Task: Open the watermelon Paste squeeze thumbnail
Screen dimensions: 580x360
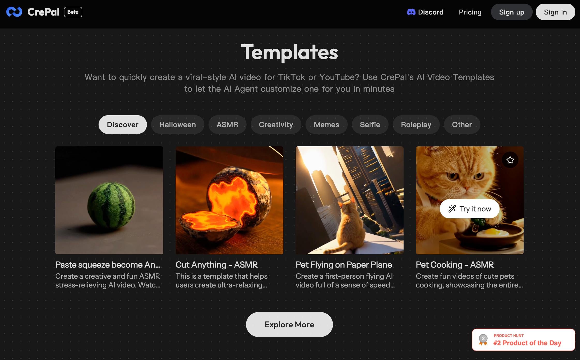Action: (x=109, y=200)
